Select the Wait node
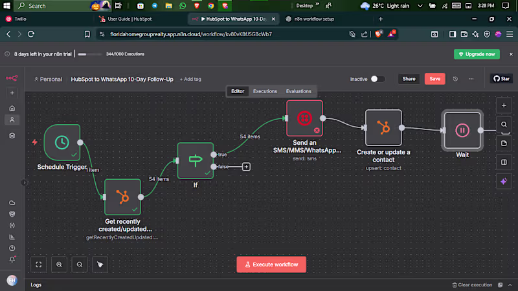The image size is (518, 291). pyautogui.click(x=462, y=131)
